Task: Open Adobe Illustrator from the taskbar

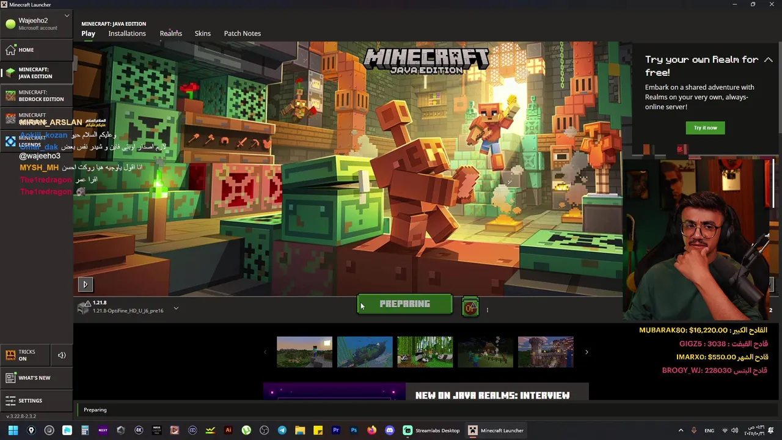Action: tap(228, 430)
